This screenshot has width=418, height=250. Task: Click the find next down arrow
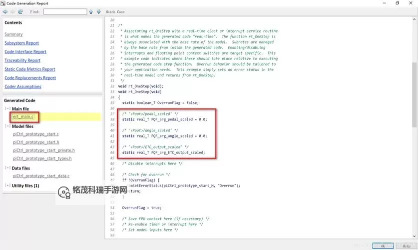click(98, 11)
